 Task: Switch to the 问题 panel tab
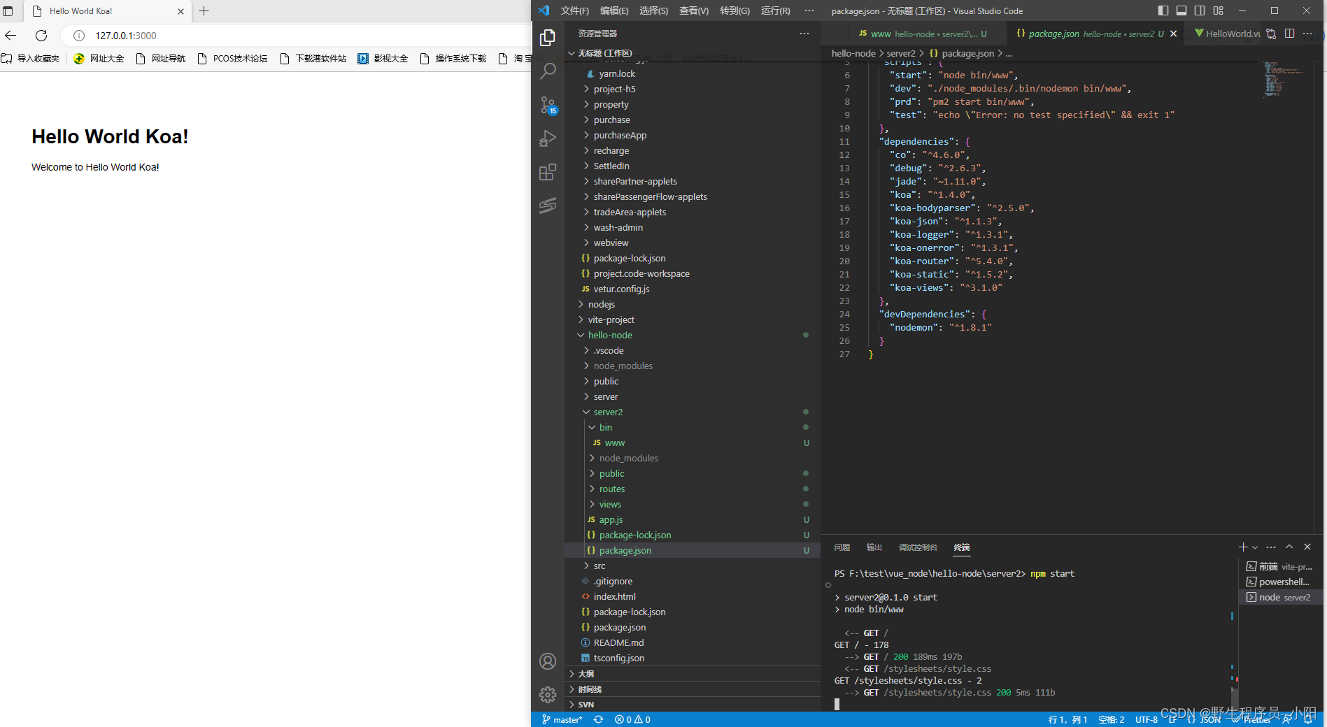tap(842, 547)
